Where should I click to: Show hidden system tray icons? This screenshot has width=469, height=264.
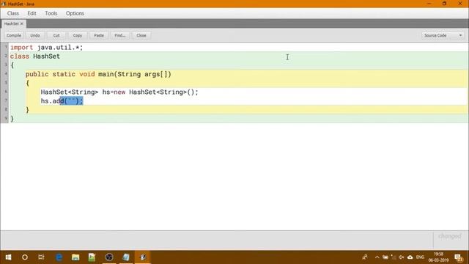click(377, 257)
